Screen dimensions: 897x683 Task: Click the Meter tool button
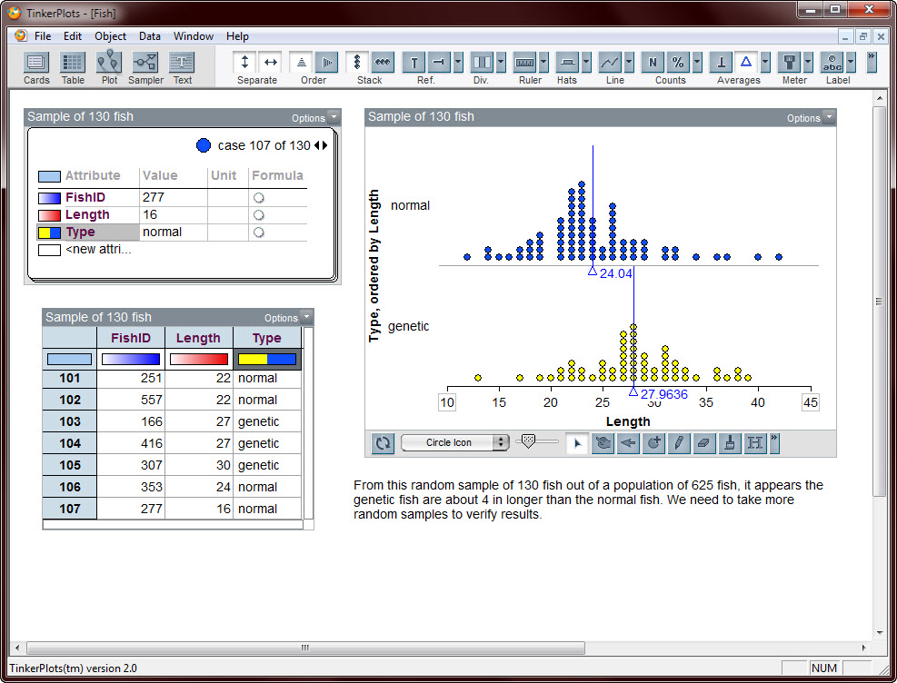[x=789, y=62]
